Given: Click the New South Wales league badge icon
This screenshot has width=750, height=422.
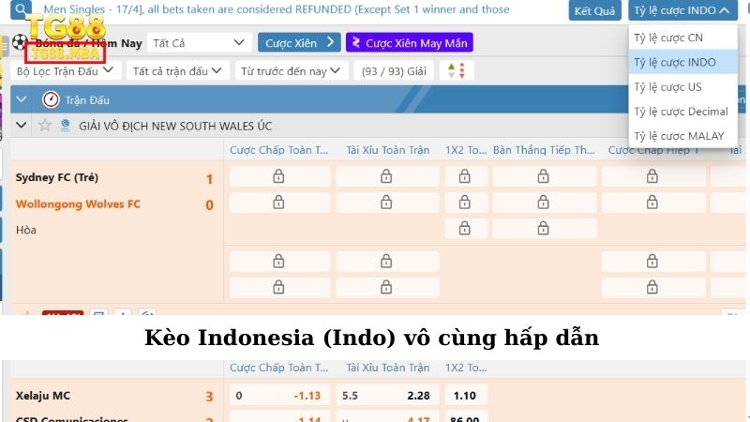Looking at the screenshot, I should point(65,126).
